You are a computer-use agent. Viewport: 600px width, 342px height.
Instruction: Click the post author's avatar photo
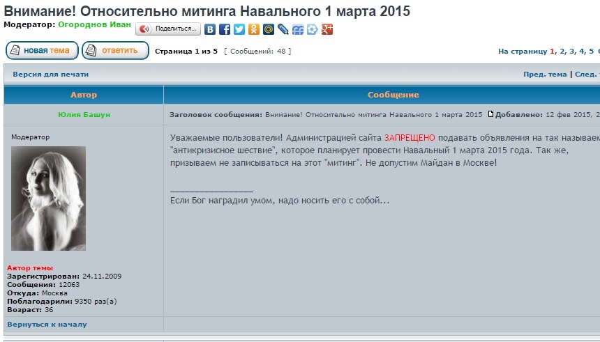48,199
